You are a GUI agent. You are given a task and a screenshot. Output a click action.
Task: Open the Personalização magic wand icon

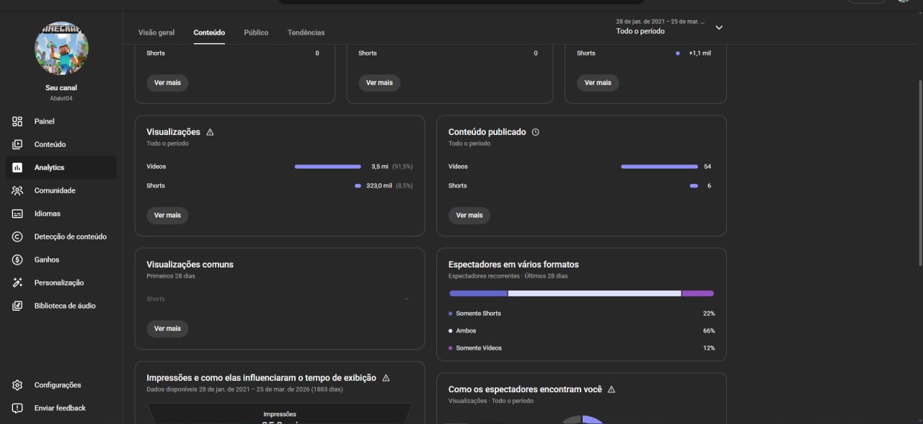point(17,283)
